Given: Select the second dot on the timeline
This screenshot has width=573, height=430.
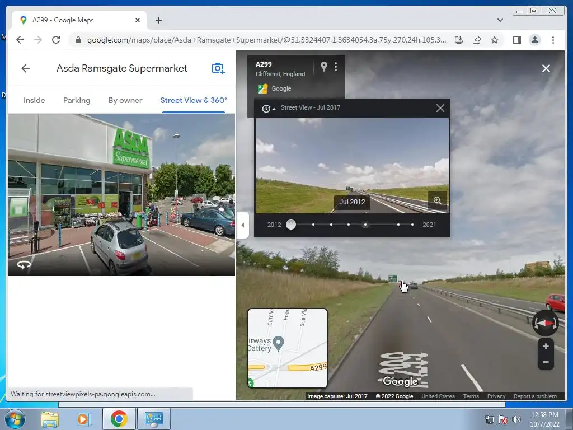Looking at the screenshot, I should (x=313, y=225).
